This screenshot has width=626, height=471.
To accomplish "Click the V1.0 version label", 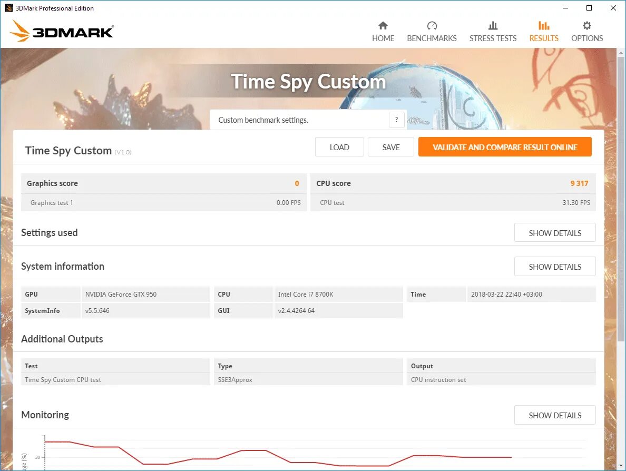I will pyautogui.click(x=123, y=152).
